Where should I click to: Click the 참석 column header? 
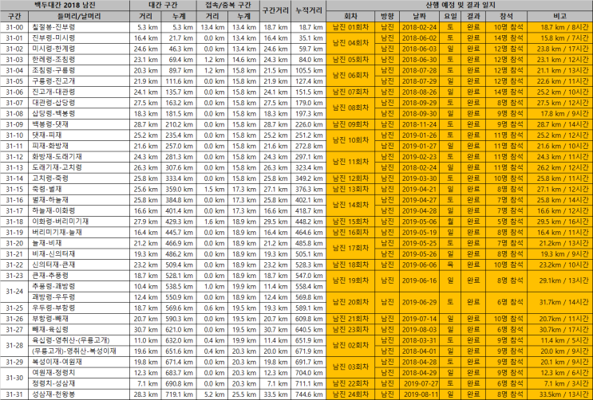[x=506, y=16]
